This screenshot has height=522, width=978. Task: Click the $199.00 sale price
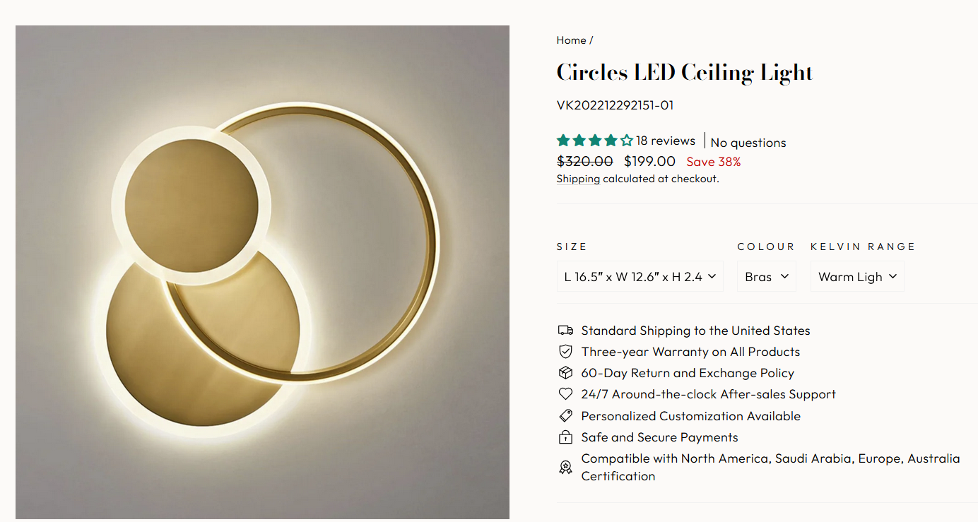coord(649,162)
